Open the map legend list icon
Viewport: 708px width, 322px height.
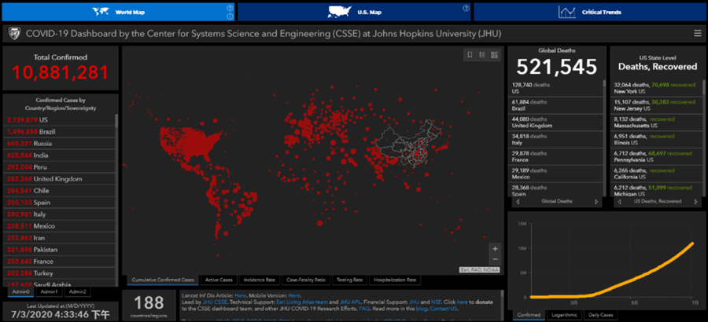click(481, 55)
